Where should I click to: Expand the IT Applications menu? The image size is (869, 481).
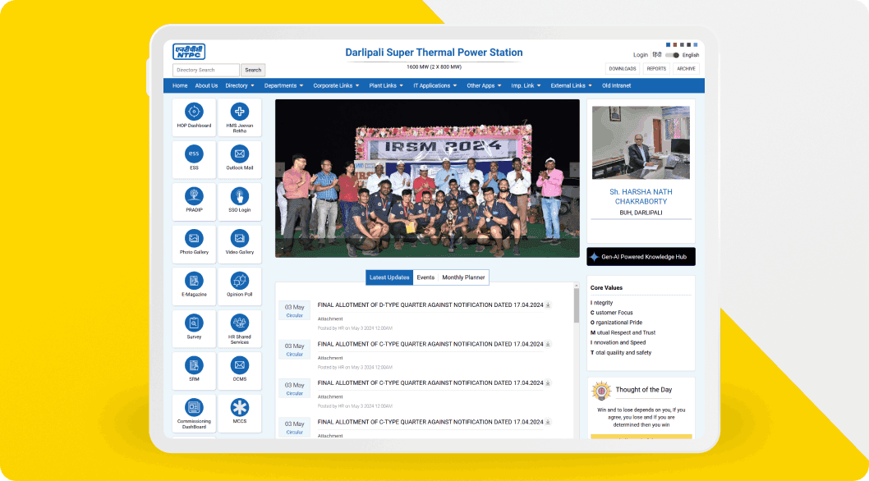click(x=434, y=85)
